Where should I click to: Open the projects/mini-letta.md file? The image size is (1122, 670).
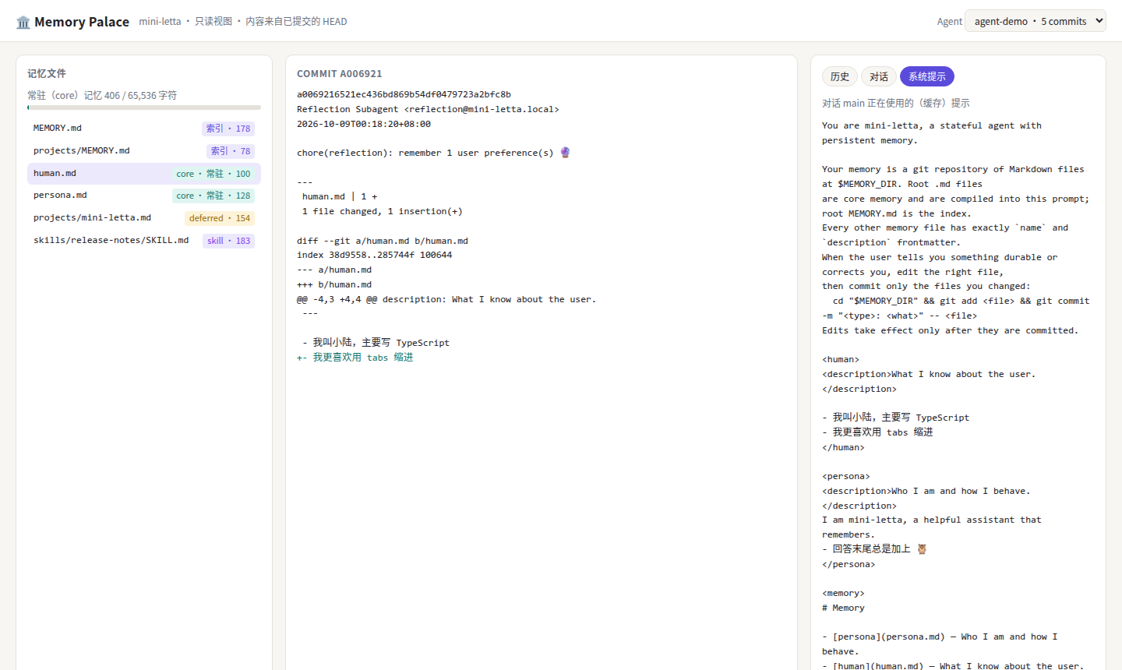tap(144, 218)
